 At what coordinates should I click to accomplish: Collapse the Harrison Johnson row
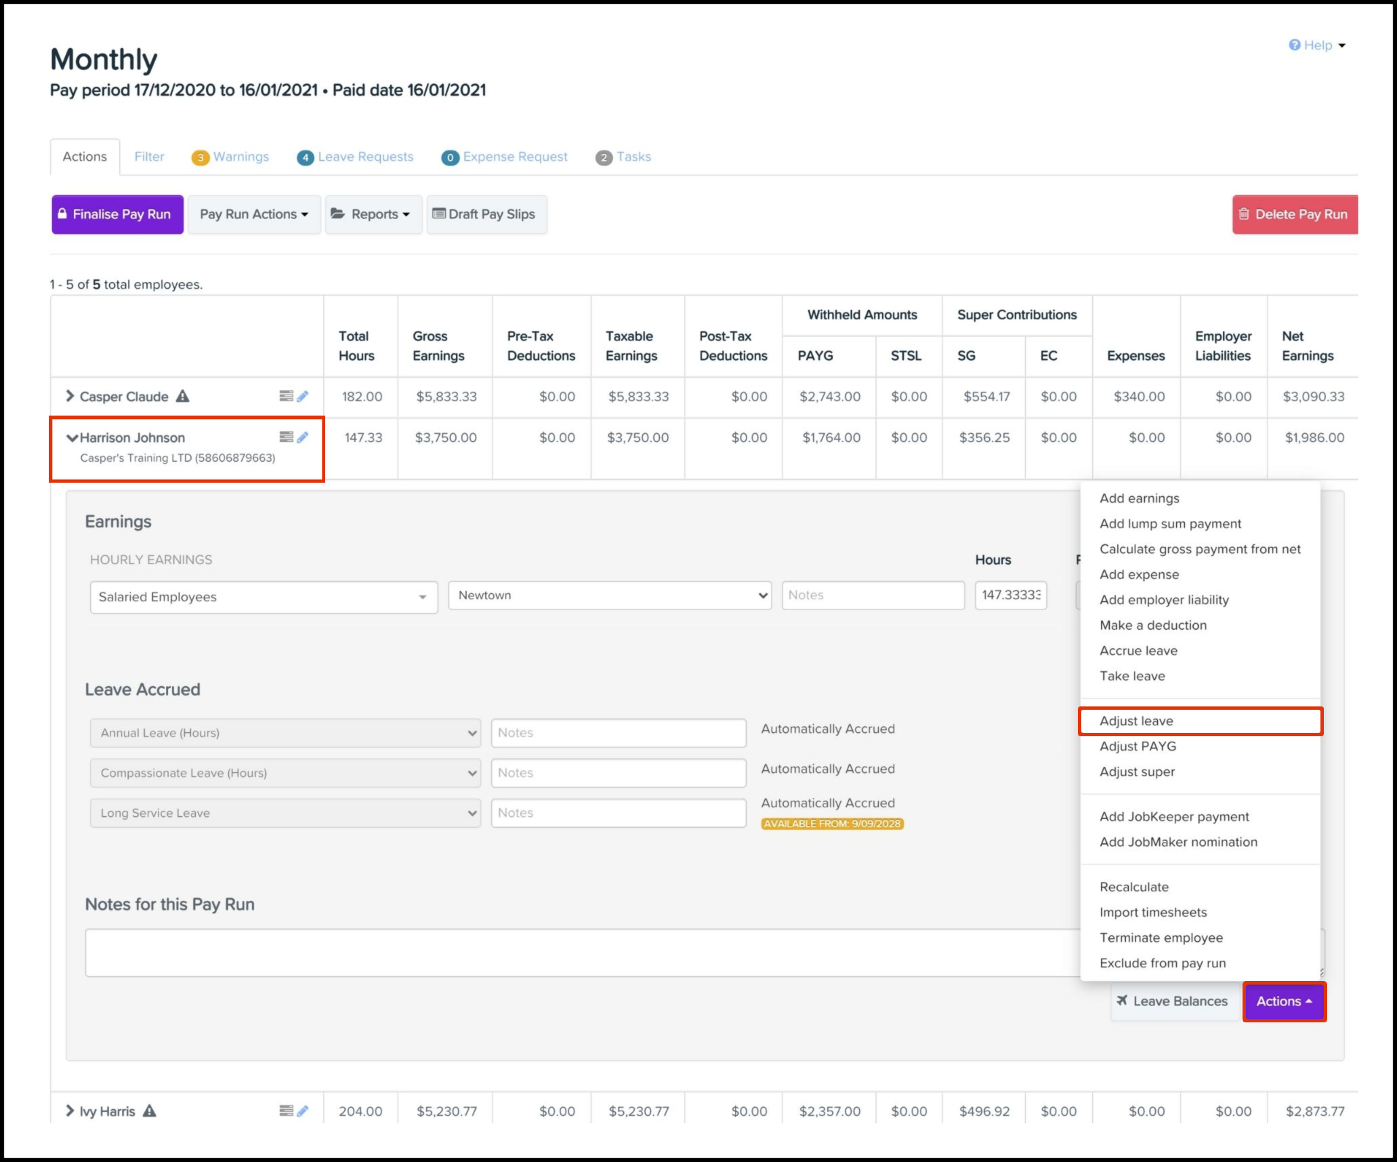72,438
